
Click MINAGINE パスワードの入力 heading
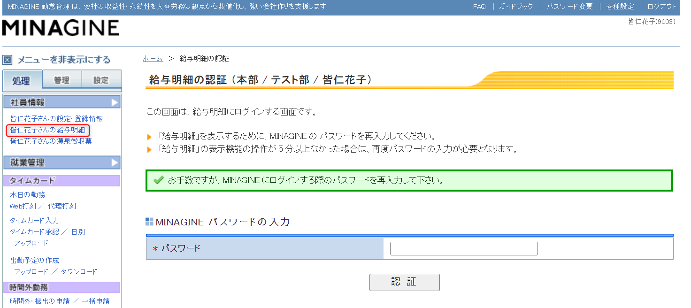[x=223, y=222]
